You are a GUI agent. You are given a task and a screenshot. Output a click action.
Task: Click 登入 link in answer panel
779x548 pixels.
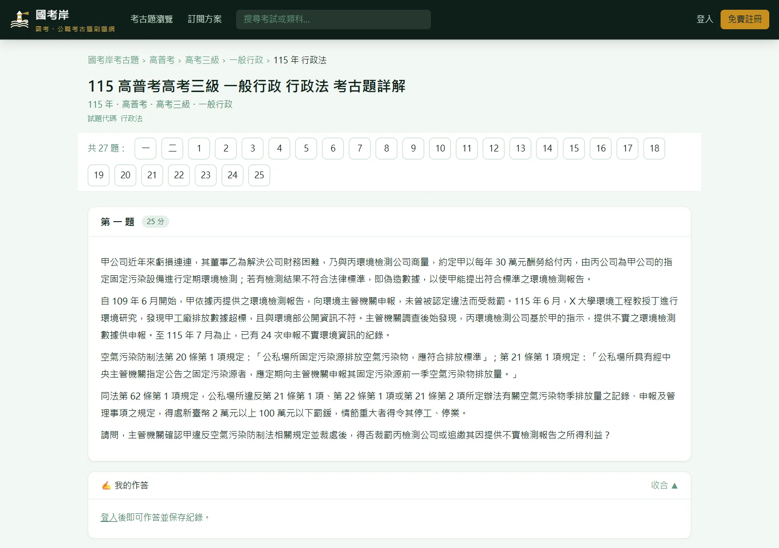(109, 517)
